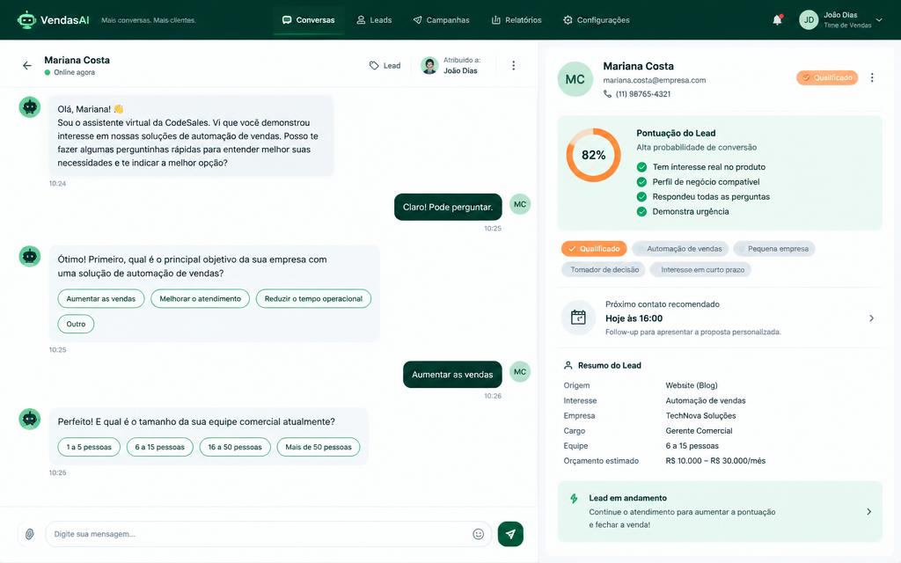Open lead panel three-dot menu
The width and height of the screenshot is (901, 563).
(x=872, y=77)
